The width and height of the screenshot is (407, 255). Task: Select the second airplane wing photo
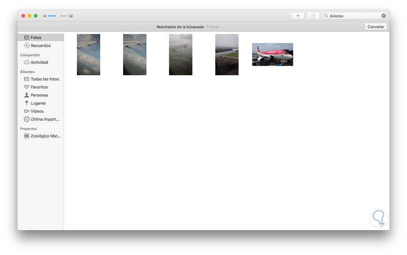pos(135,55)
